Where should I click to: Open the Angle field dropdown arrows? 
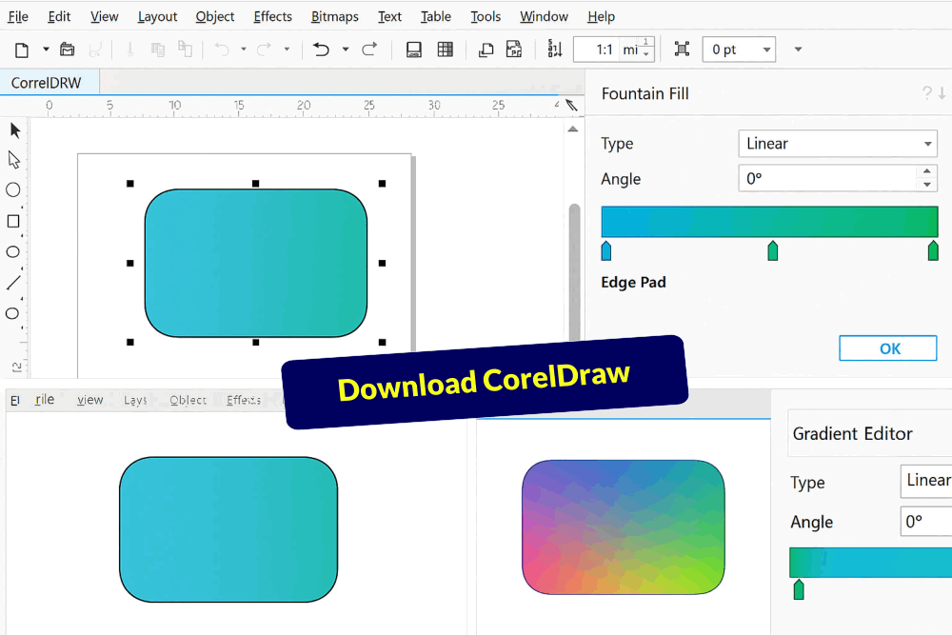pos(926,178)
